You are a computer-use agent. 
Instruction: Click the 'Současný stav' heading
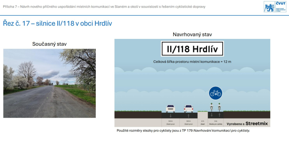pyautogui.click(x=49, y=44)
